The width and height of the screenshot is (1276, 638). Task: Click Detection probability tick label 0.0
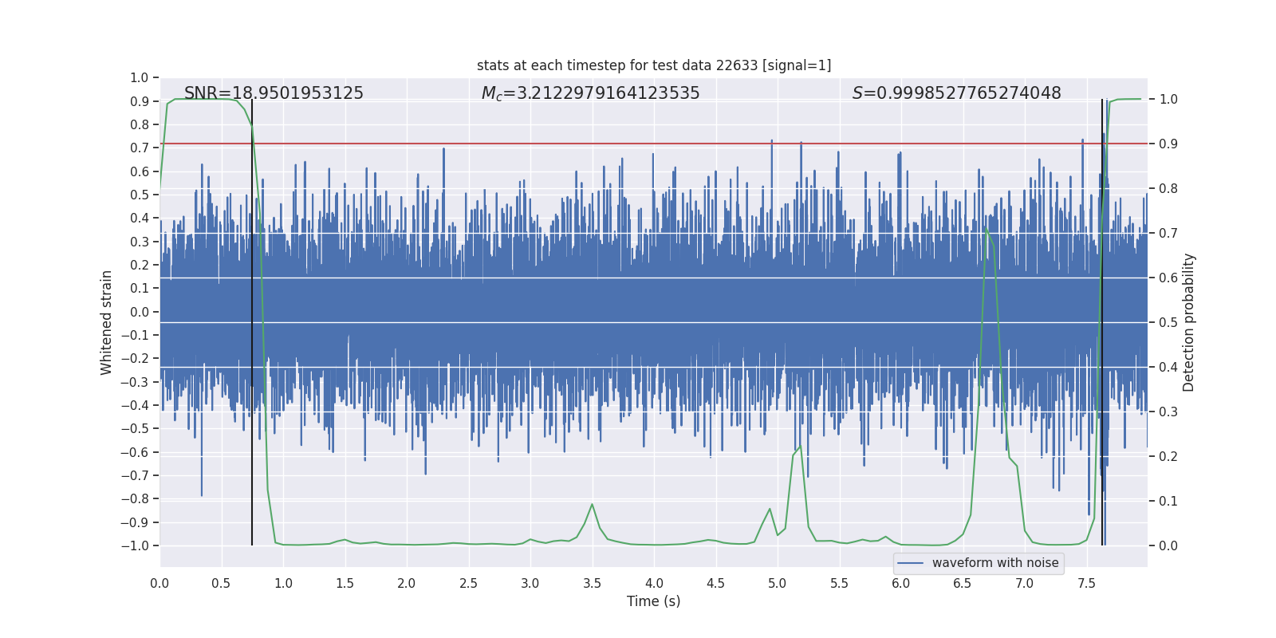(1168, 546)
